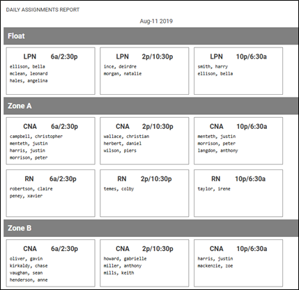The height and width of the screenshot is (290, 299).
Task: Click campbell, christopher in Zone A CNA
Action: pos(36,137)
